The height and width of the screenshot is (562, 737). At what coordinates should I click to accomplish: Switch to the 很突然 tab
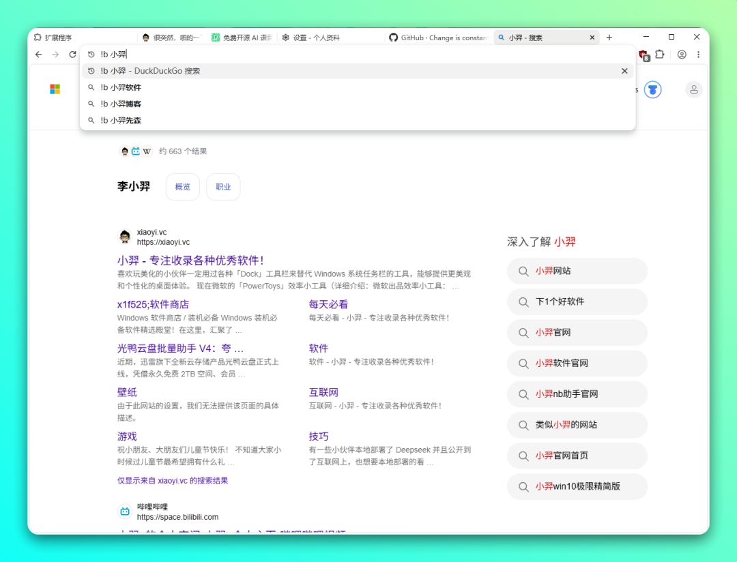[x=172, y=38]
